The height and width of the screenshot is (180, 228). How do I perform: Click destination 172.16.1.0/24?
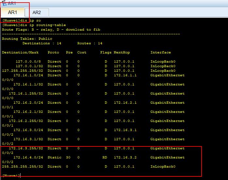tap(28, 75)
